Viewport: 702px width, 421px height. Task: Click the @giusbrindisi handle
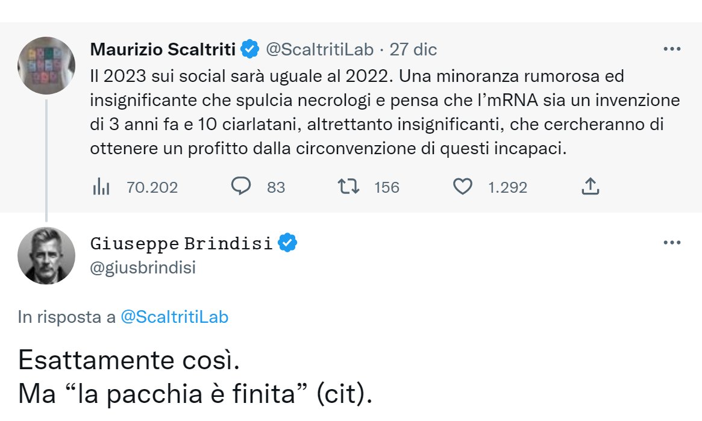(143, 268)
